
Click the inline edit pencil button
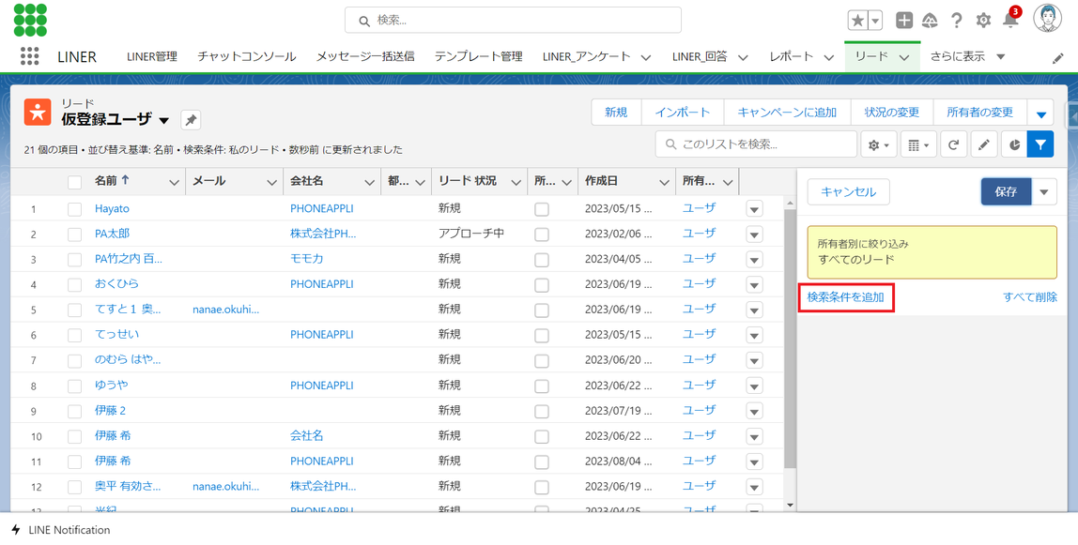pos(984,144)
